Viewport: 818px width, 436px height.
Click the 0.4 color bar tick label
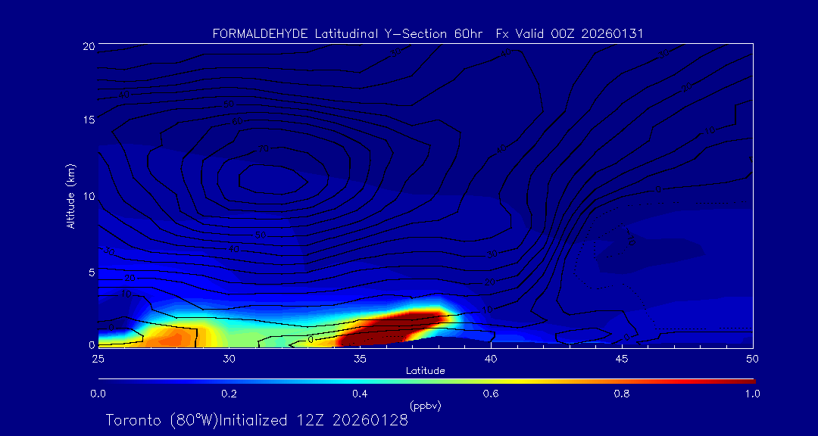coord(360,394)
